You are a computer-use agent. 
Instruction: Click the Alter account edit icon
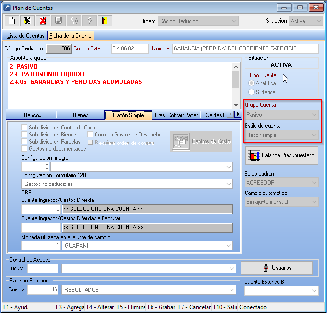tap(27, 21)
